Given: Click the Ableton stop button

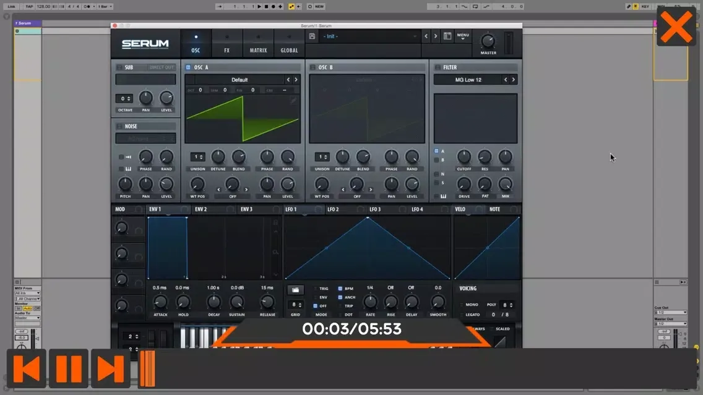Looking at the screenshot, I should (266, 7).
